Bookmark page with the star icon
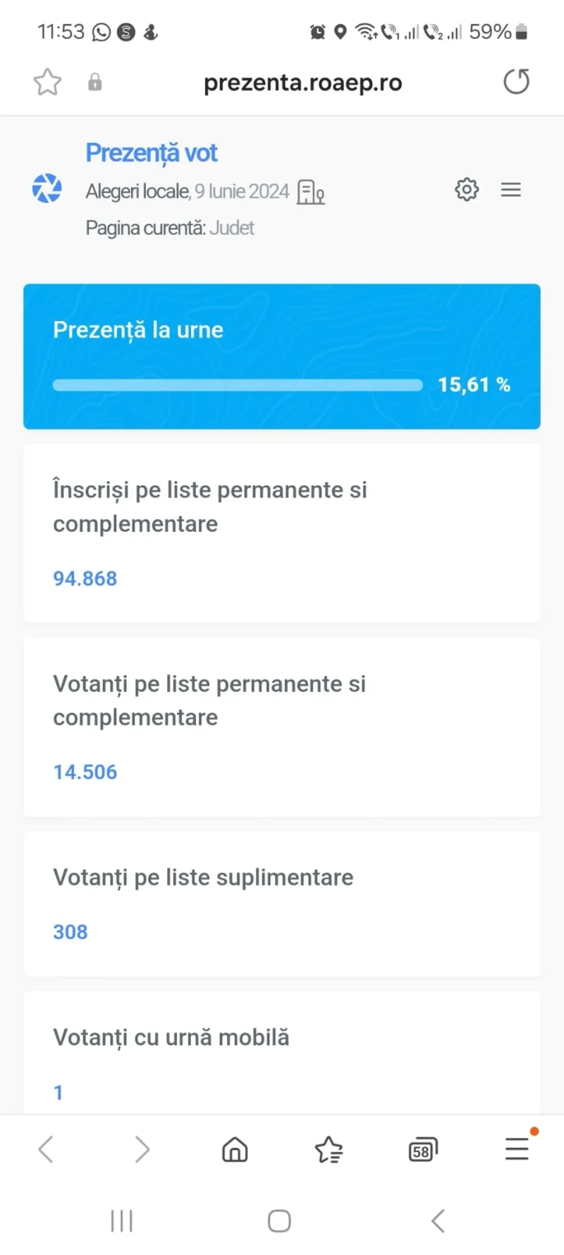The image size is (564, 1255). tap(47, 83)
